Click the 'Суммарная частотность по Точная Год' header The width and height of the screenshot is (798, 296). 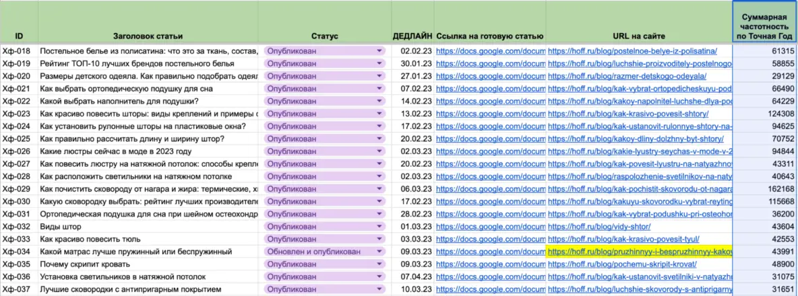click(x=764, y=25)
